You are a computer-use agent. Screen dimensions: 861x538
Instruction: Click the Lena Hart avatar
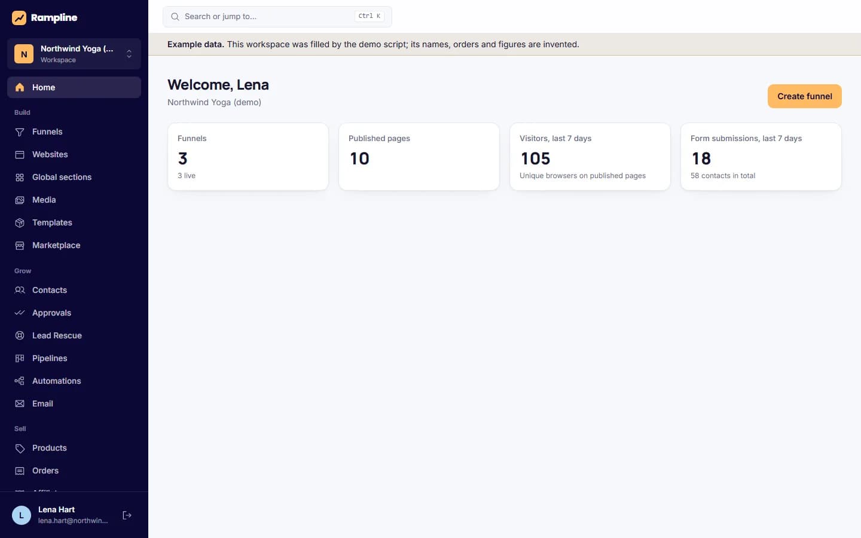click(22, 515)
